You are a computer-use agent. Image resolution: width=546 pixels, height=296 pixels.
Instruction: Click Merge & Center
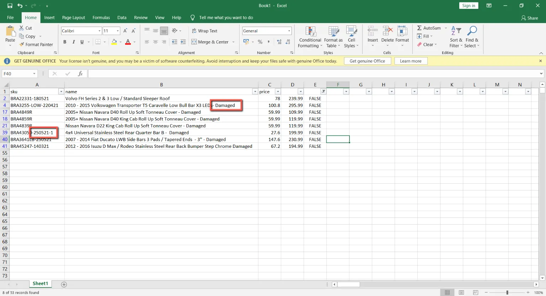click(x=210, y=42)
